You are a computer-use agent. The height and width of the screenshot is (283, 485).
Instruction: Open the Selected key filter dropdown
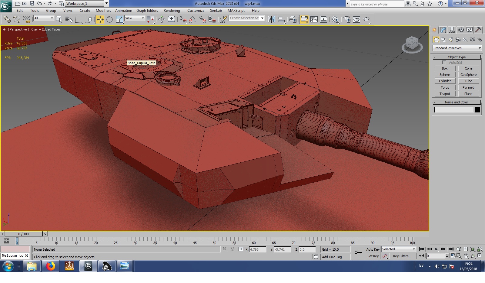(399, 249)
